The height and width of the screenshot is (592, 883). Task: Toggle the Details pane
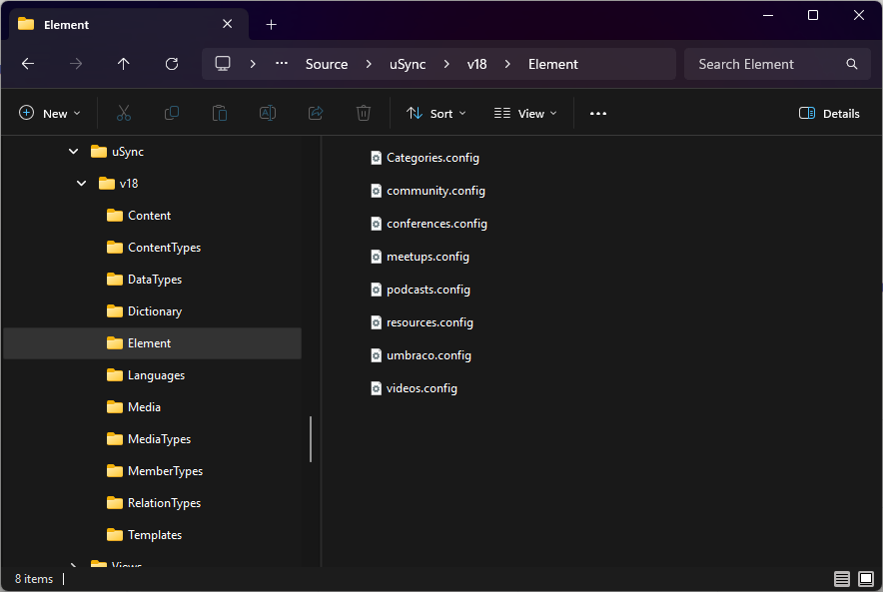tap(829, 114)
